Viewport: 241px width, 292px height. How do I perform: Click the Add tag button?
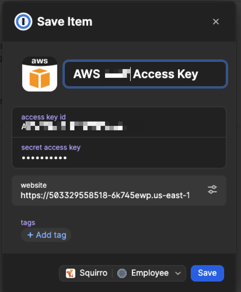pyautogui.click(x=46, y=235)
